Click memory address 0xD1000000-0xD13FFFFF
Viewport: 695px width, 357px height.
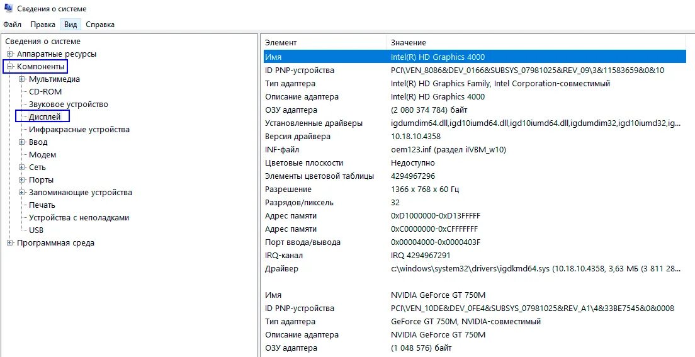436,216
